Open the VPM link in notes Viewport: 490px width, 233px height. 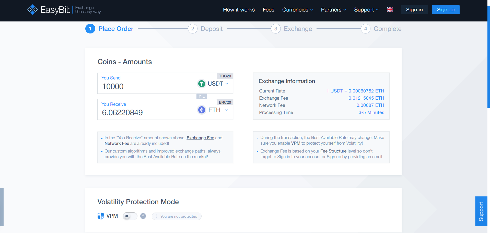pyautogui.click(x=296, y=143)
